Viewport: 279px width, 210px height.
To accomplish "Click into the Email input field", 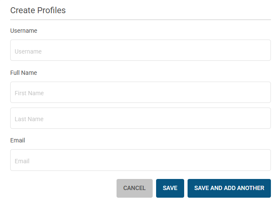I will 140,160.
